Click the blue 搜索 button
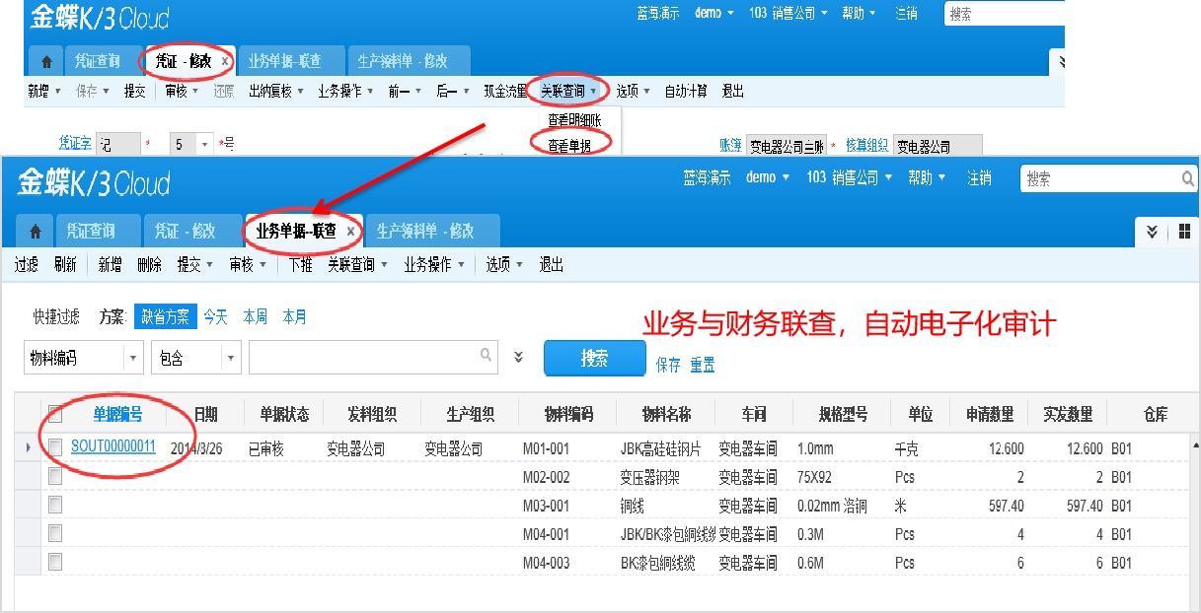Image resolution: width=1201 pixels, height=613 pixels. (x=594, y=359)
